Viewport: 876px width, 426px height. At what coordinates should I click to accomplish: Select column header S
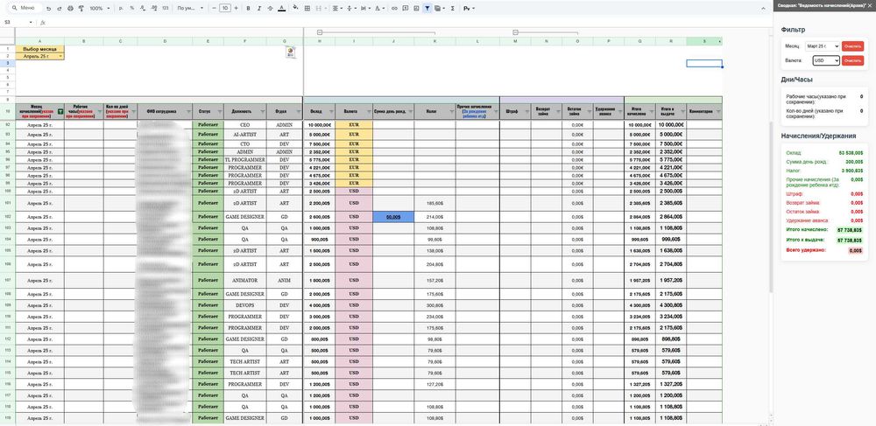coord(704,41)
